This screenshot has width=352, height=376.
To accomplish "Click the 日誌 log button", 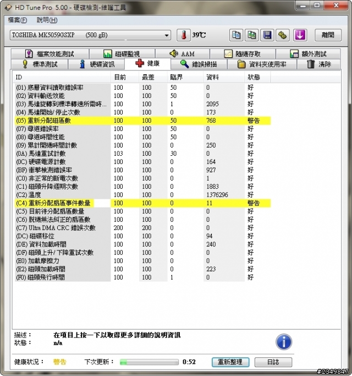I will (x=273, y=362).
